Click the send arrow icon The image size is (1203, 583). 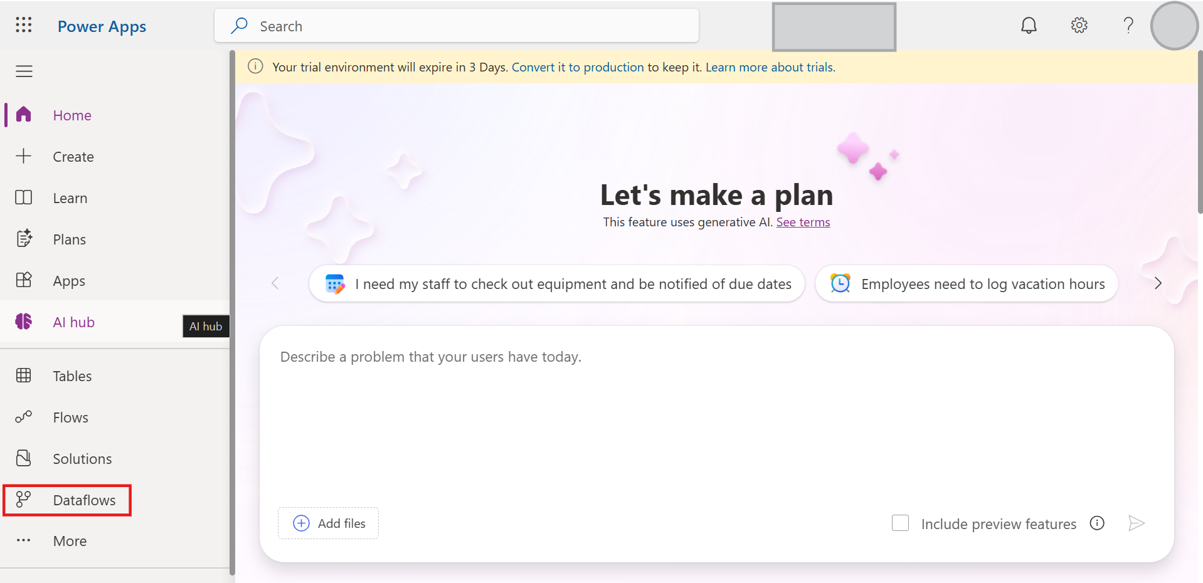coord(1136,523)
